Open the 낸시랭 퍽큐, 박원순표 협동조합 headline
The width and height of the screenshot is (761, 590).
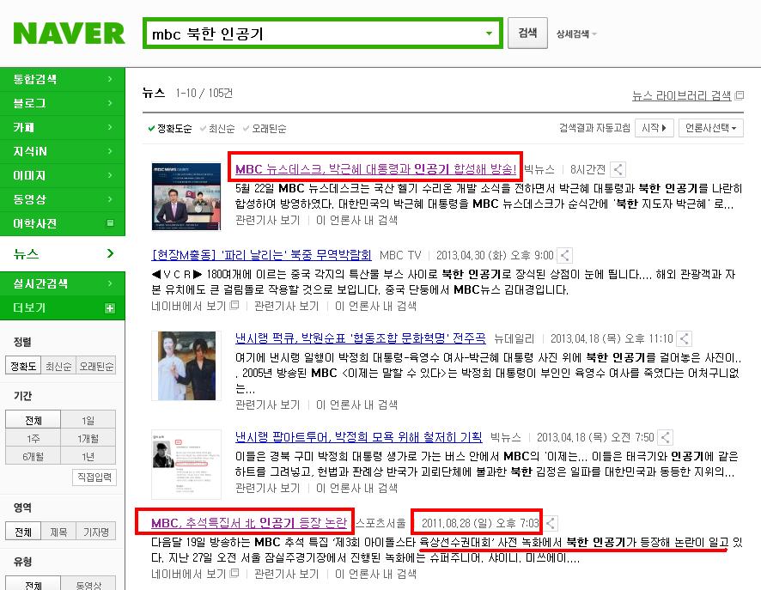360,338
